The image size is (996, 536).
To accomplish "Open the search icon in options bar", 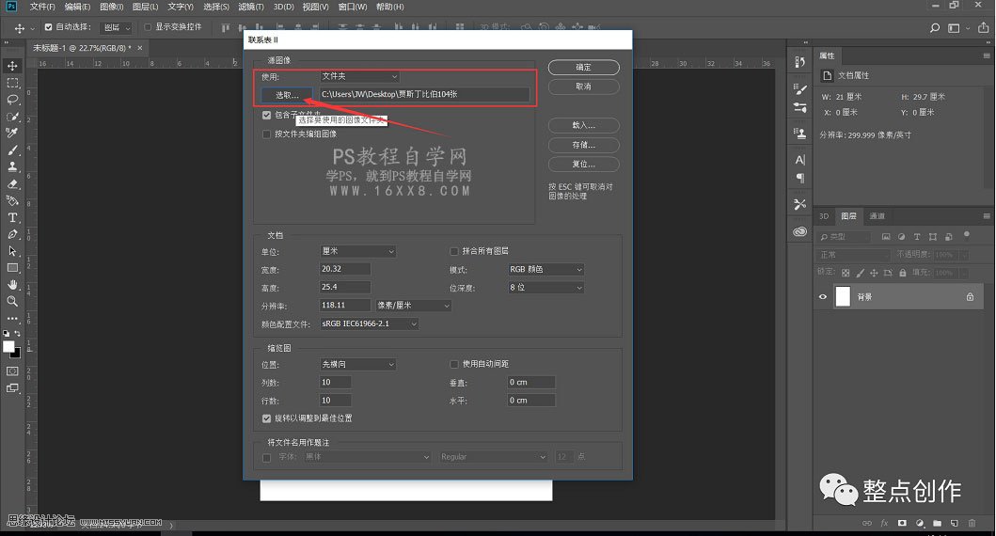I will (934, 28).
